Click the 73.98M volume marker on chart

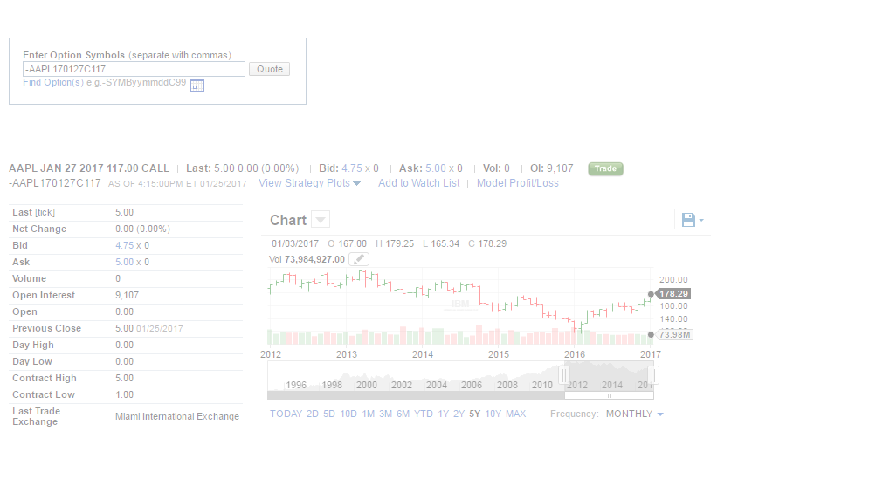[675, 335]
